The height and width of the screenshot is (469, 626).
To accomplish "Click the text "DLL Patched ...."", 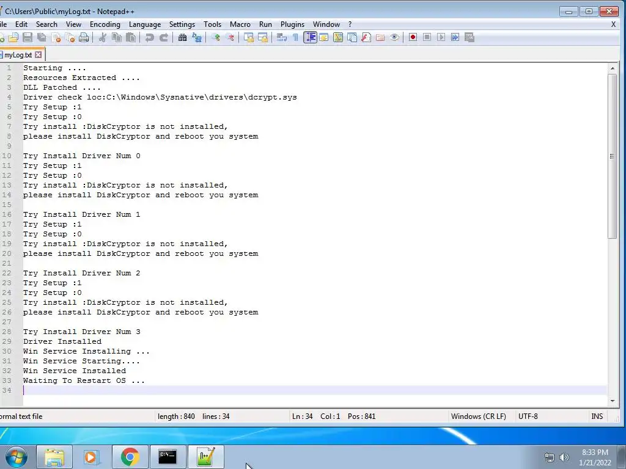I will coord(62,87).
